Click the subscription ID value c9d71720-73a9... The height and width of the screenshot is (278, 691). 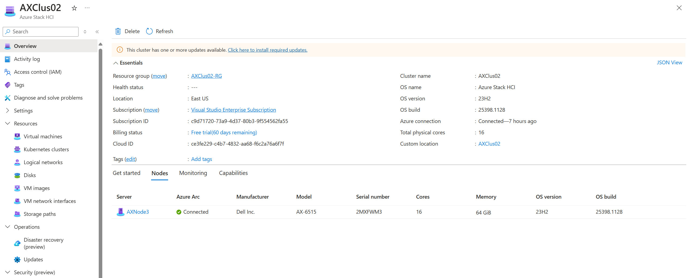240,121
